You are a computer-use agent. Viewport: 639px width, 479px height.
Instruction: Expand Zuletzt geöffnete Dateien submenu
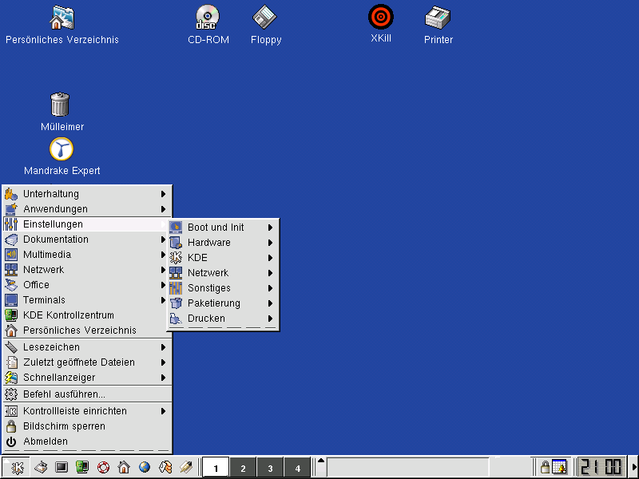[87, 362]
